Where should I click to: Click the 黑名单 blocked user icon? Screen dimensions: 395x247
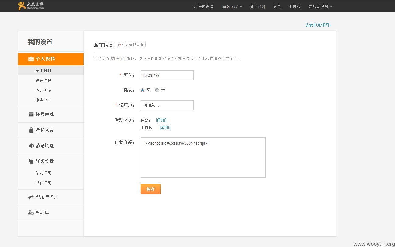tap(31, 213)
